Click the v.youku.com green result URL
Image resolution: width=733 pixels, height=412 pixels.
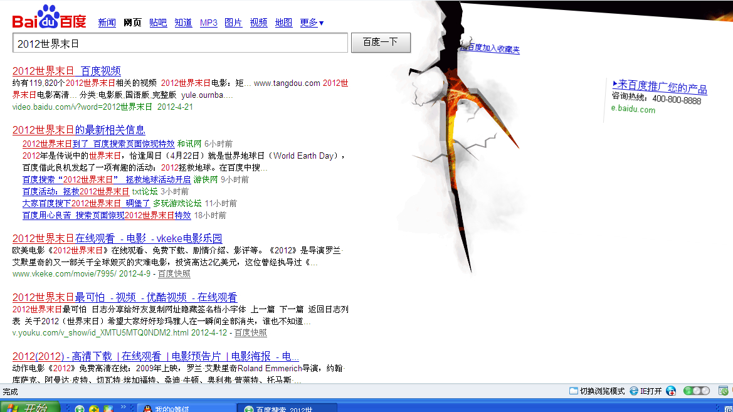coord(100,332)
